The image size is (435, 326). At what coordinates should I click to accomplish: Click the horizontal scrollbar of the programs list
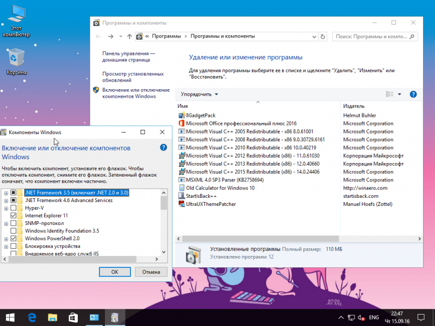260,239
